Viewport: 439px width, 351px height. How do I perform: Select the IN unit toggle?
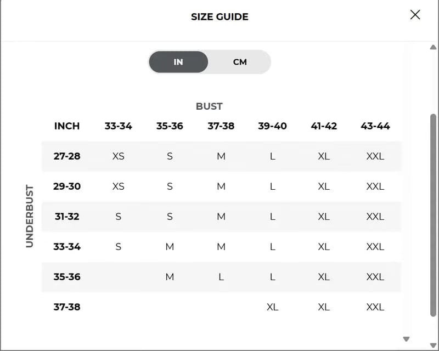click(x=178, y=62)
